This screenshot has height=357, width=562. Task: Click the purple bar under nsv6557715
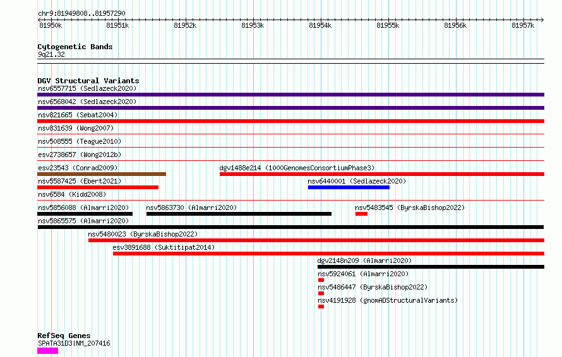tap(290, 95)
